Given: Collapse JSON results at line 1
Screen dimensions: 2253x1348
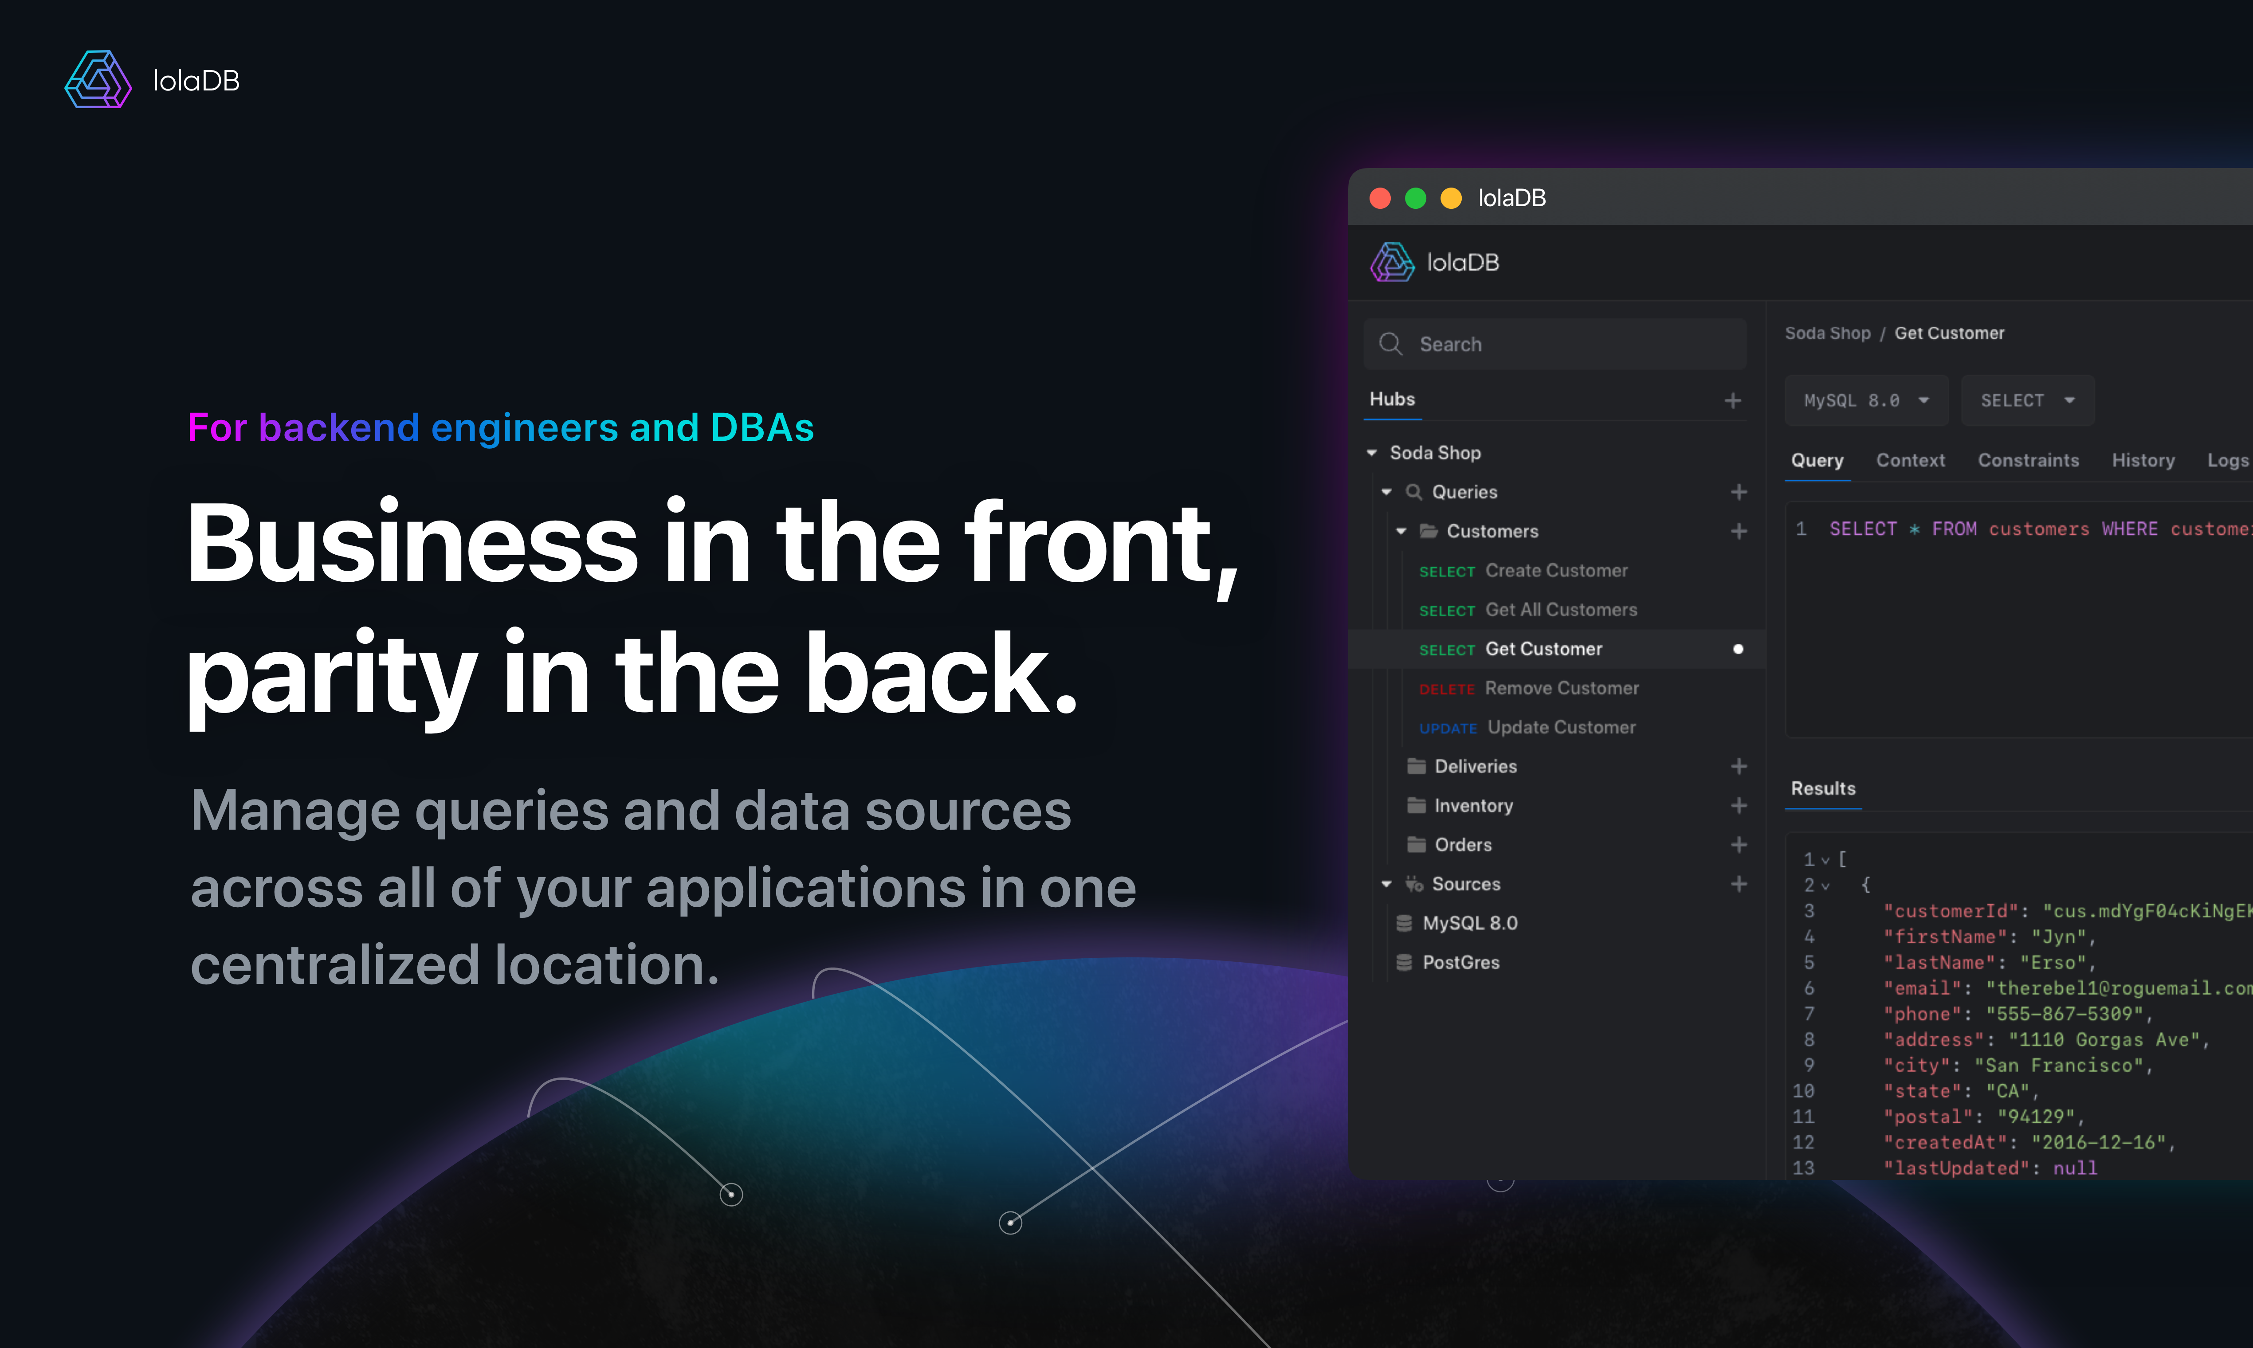Looking at the screenshot, I should coord(1824,860).
